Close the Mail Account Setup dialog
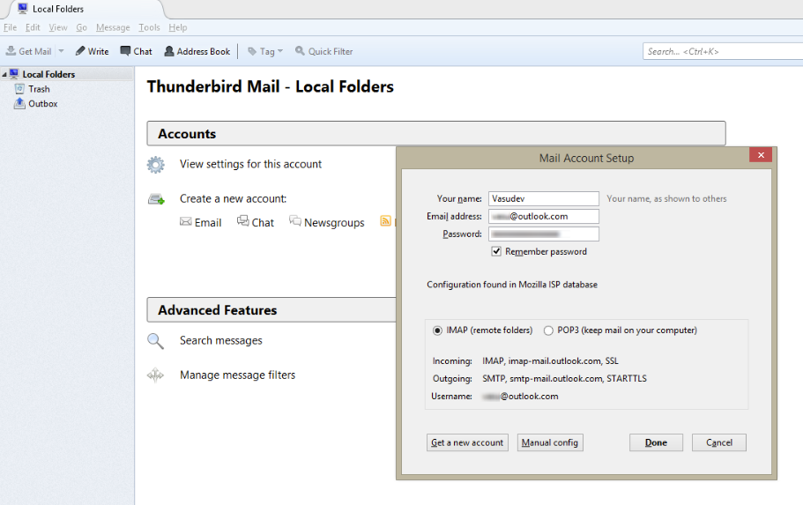Image resolution: width=803 pixels, height=505 pixels. point(761,155)
